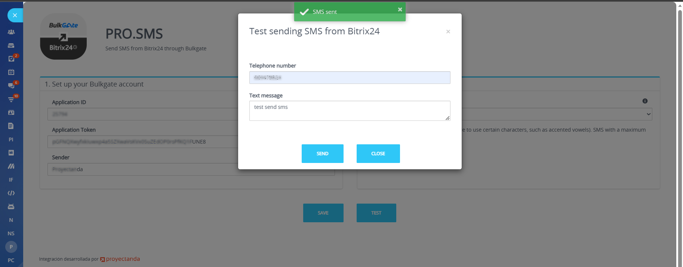Open the group/team icon in sidebar
The height and width of the screenshot is (267, 683).
[x=11, y=32]
